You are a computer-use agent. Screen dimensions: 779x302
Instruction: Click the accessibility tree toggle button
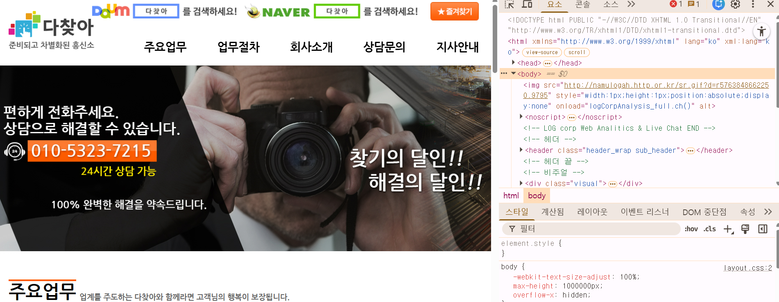pyautogui.click(x=761, y=31)
